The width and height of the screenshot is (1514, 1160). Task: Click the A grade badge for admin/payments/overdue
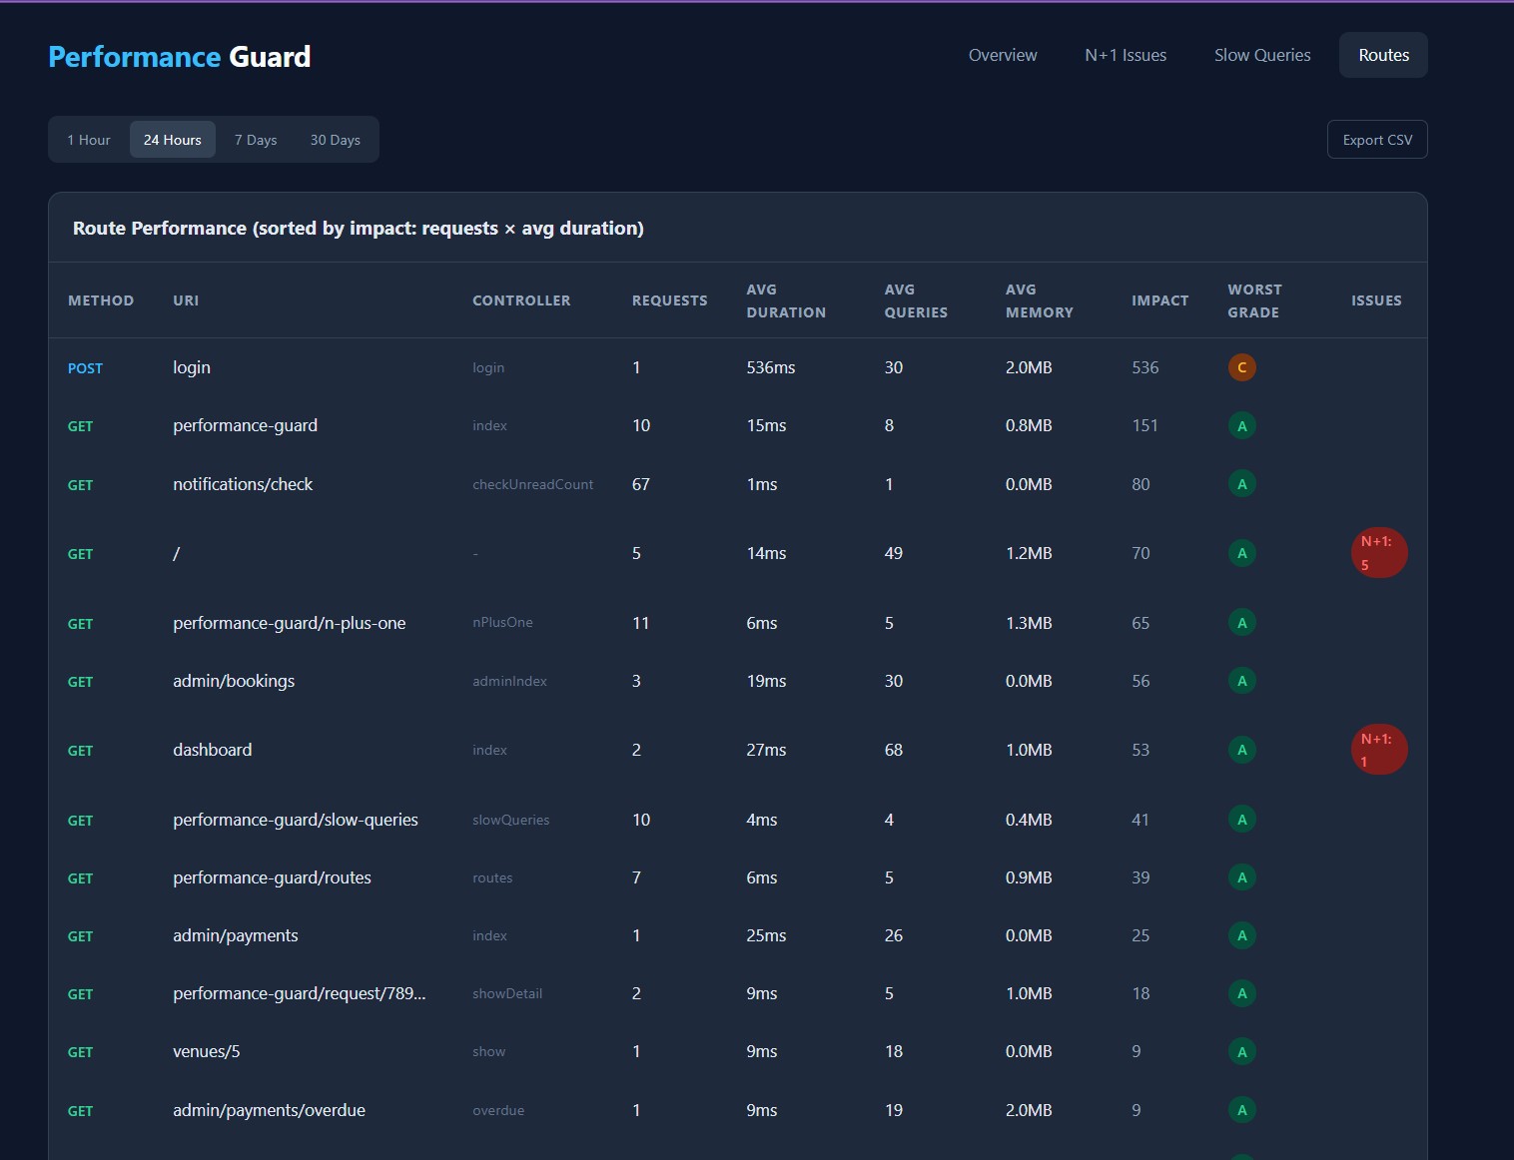[x=1241, y=1110]
